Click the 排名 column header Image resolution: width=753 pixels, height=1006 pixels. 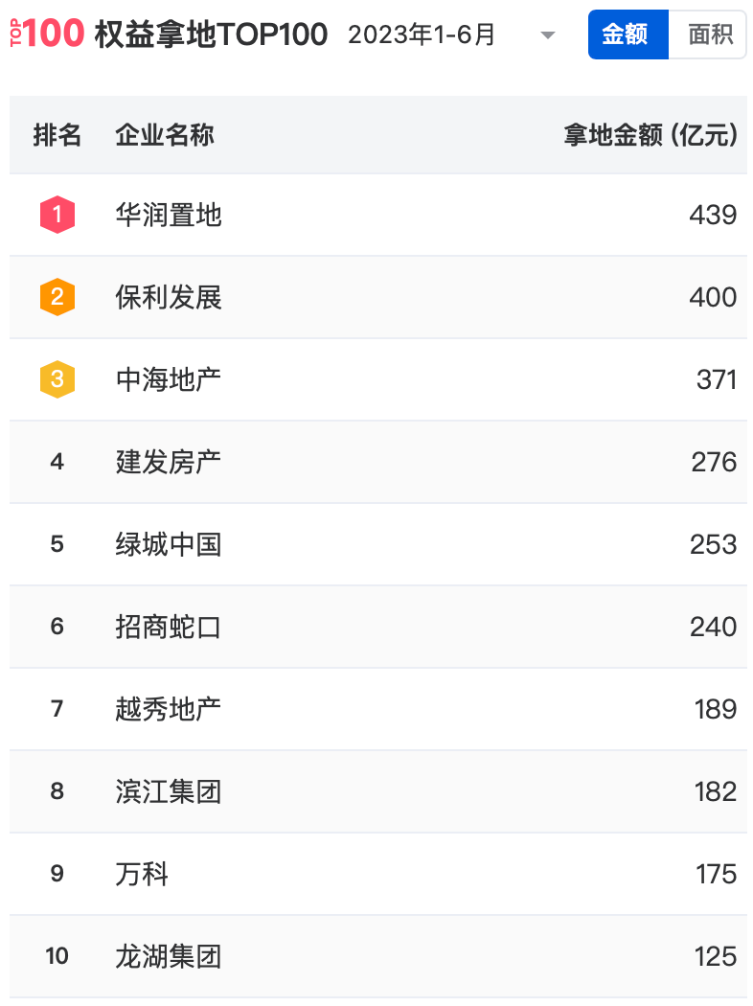point(57,135)
